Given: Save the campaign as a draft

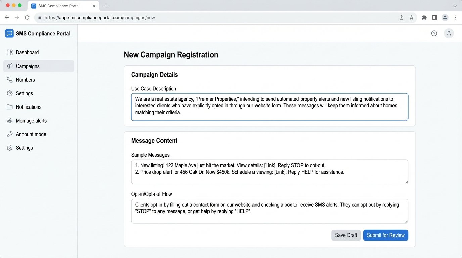Looking at the screenshot, I should (346, 235).
